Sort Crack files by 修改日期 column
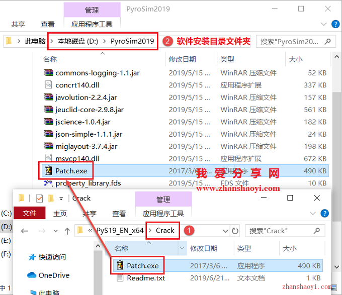342x295 pixels. [x=204, y=248]
